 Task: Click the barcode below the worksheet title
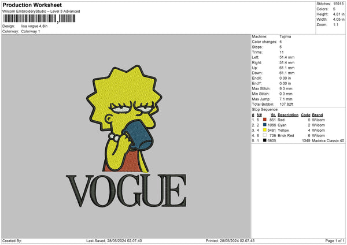point(39,18)
